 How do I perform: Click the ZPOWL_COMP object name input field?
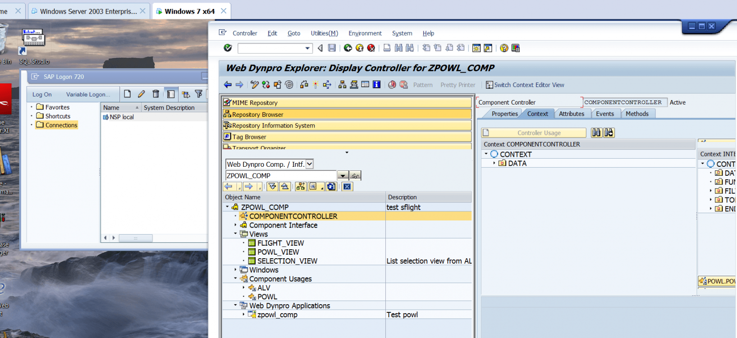tap(281, 176)
